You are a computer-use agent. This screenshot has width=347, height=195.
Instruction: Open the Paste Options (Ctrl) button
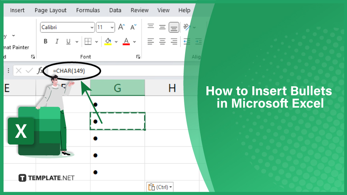click(160, 187)
